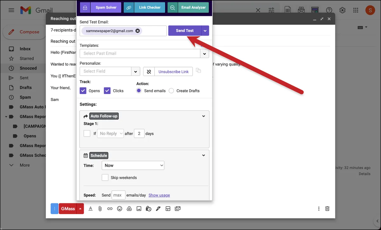Attach files with the paperclip icon
Viewport: 381px width, 230px height.
[x=100, y=209]
